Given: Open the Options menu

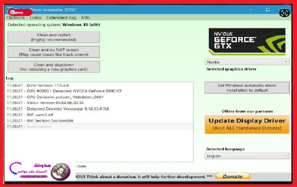Looking at the screenshot, I should pos(16,18).
